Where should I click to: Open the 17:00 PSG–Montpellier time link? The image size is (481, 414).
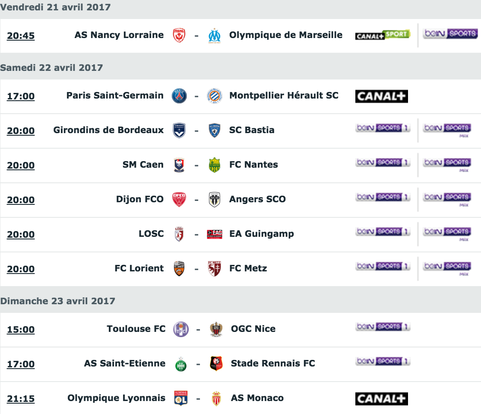click(x=21, y=96)
